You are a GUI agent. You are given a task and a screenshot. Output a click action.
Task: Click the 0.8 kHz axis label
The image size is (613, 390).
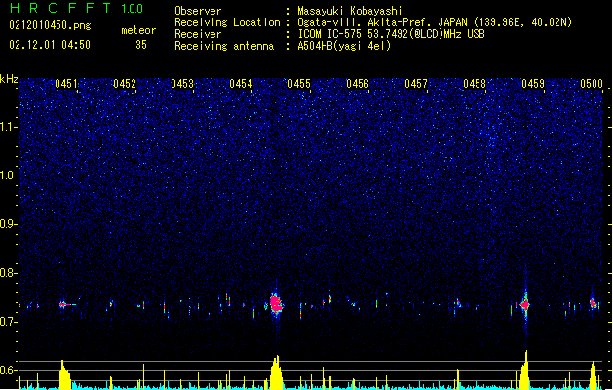(x=9, y=273)
